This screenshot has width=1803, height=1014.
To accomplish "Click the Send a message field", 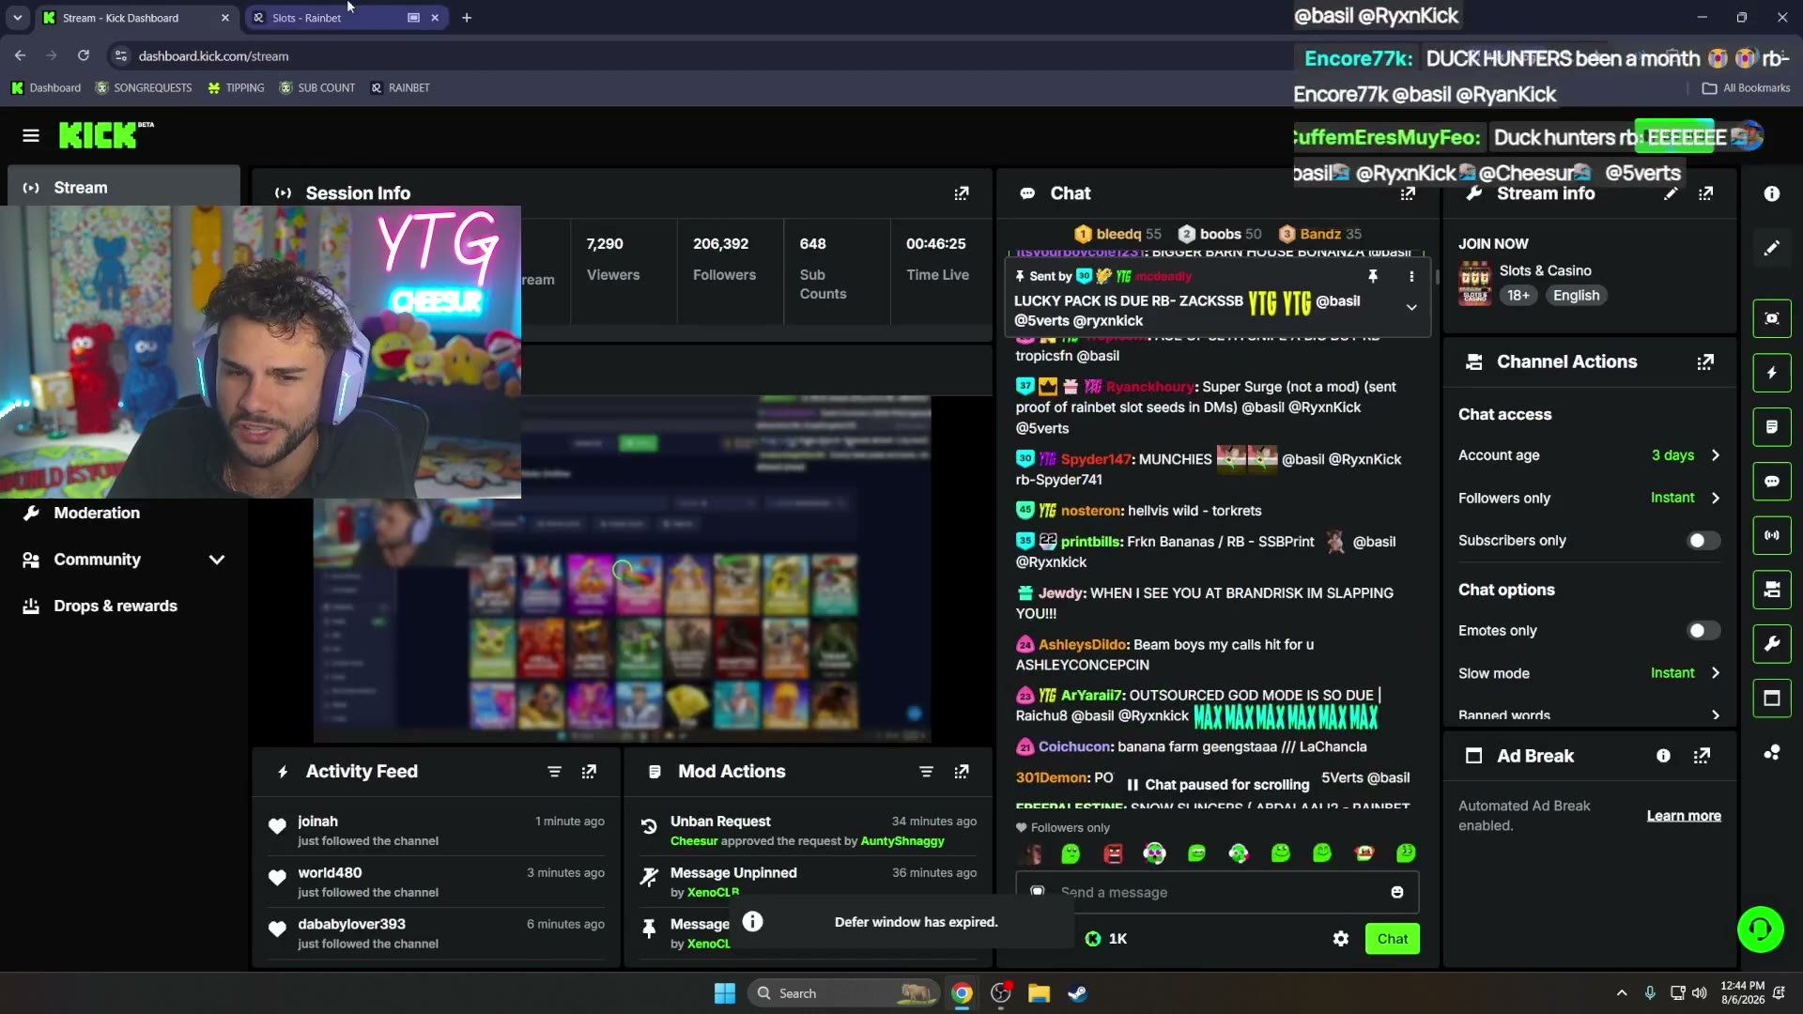I will tap(1217, 892).
